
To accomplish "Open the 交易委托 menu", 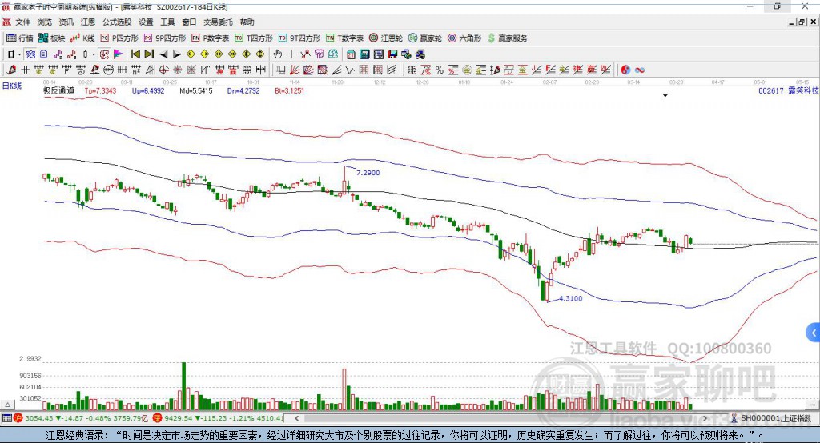I will tap(218, 22).
